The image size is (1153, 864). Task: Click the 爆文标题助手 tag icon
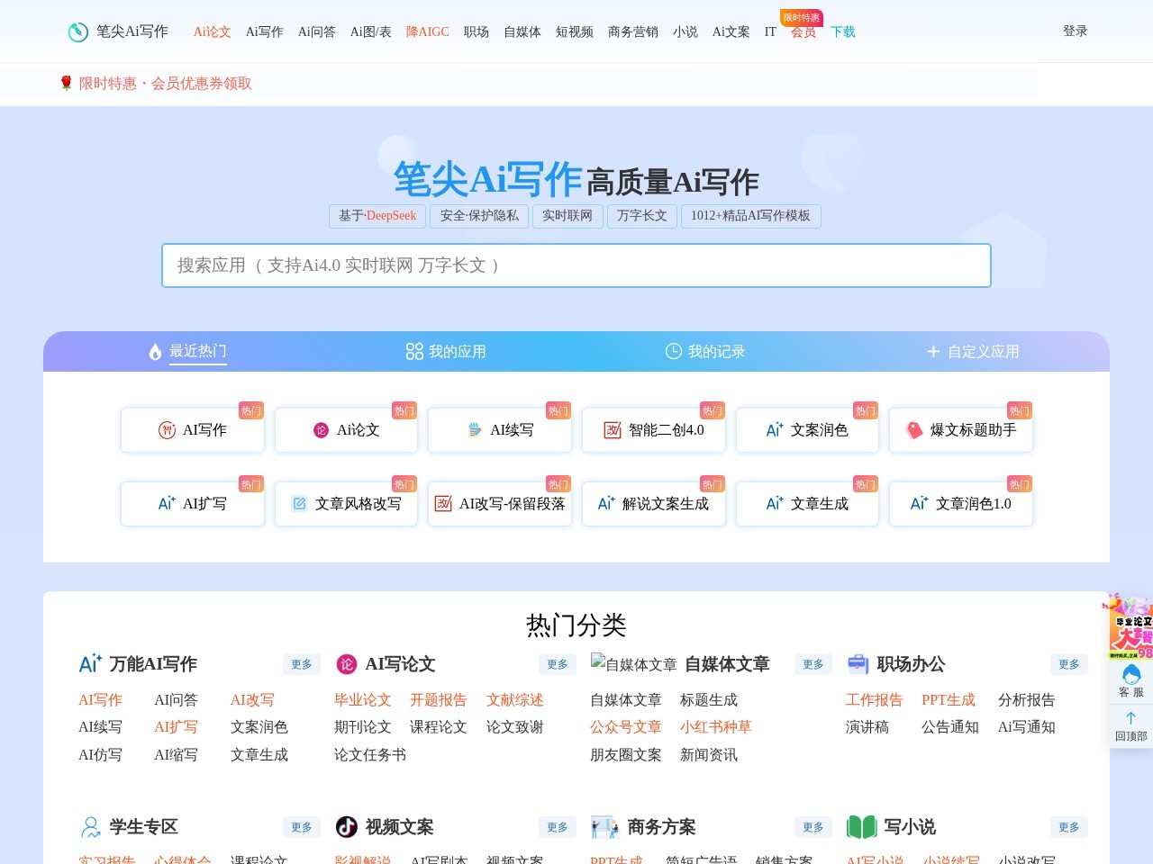pos(914,430)
